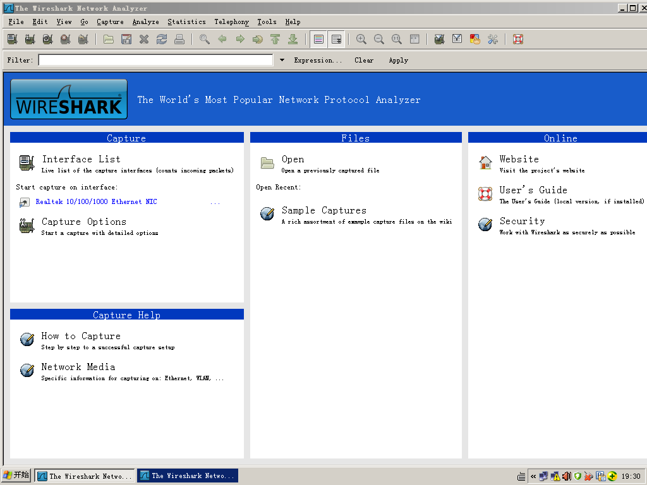Click the Wireshark logo banner image
This screenshot has height=485, width=647.
pos(69,99)
